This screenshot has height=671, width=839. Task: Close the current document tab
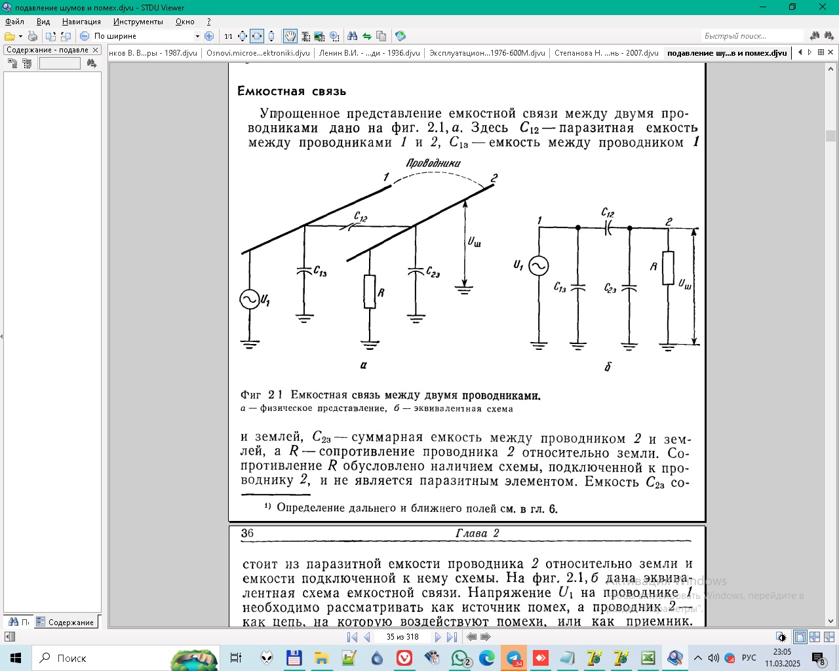point(831,52)
